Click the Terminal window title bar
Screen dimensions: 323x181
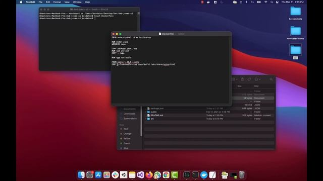89,10
